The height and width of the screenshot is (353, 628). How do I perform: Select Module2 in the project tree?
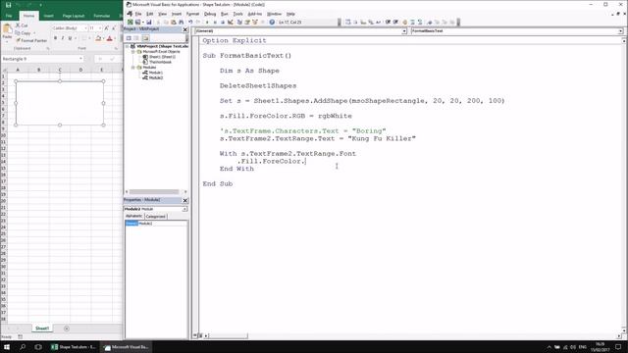pos(153,77)
